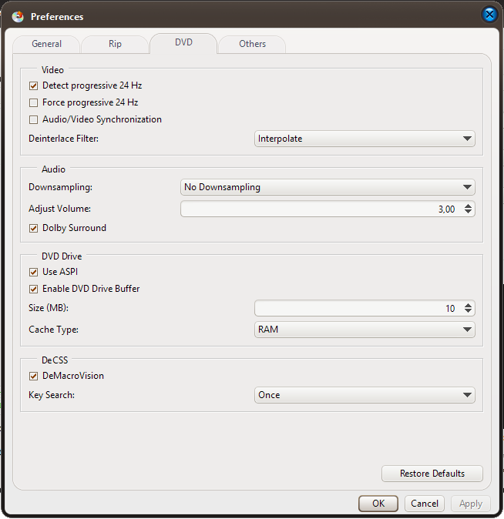Expand the Key Search dropdown
504x519 pixels.
(x=365, y=395)
